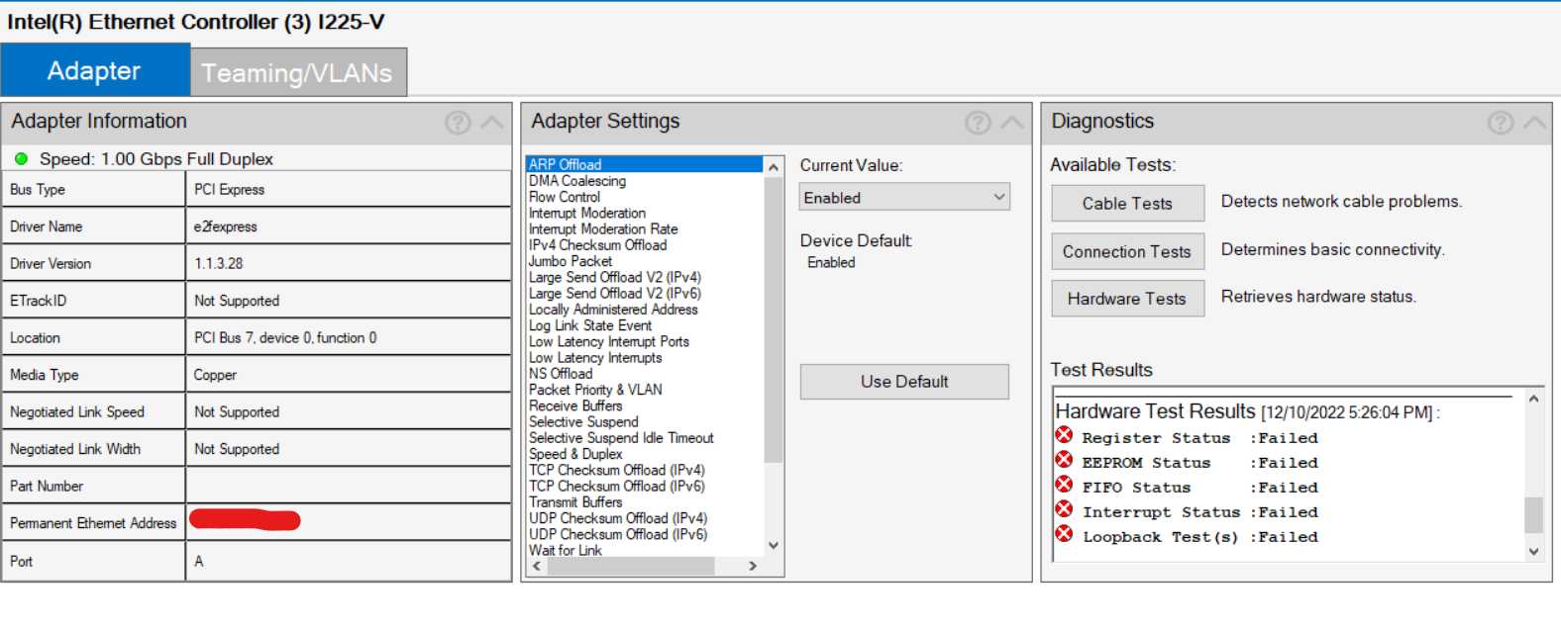
Task: Select Jumbo Packet in settings list
Action: point(571,261)
